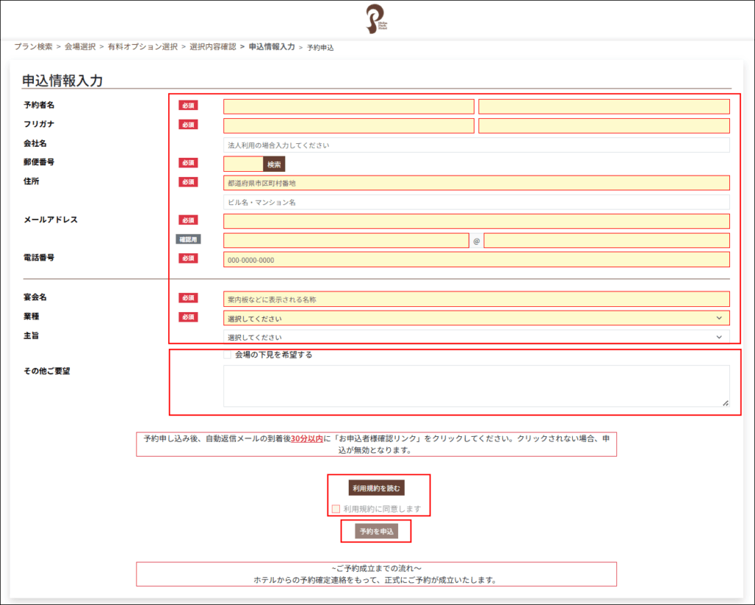Click the 会社名 input field
The height and width of the screenshot is (605, 755).
click(x=476, y=145)
